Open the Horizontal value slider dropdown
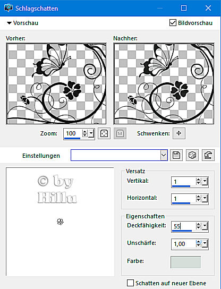Image resolution: width=221 pixels, height=289 pixels. pos(205,199)
